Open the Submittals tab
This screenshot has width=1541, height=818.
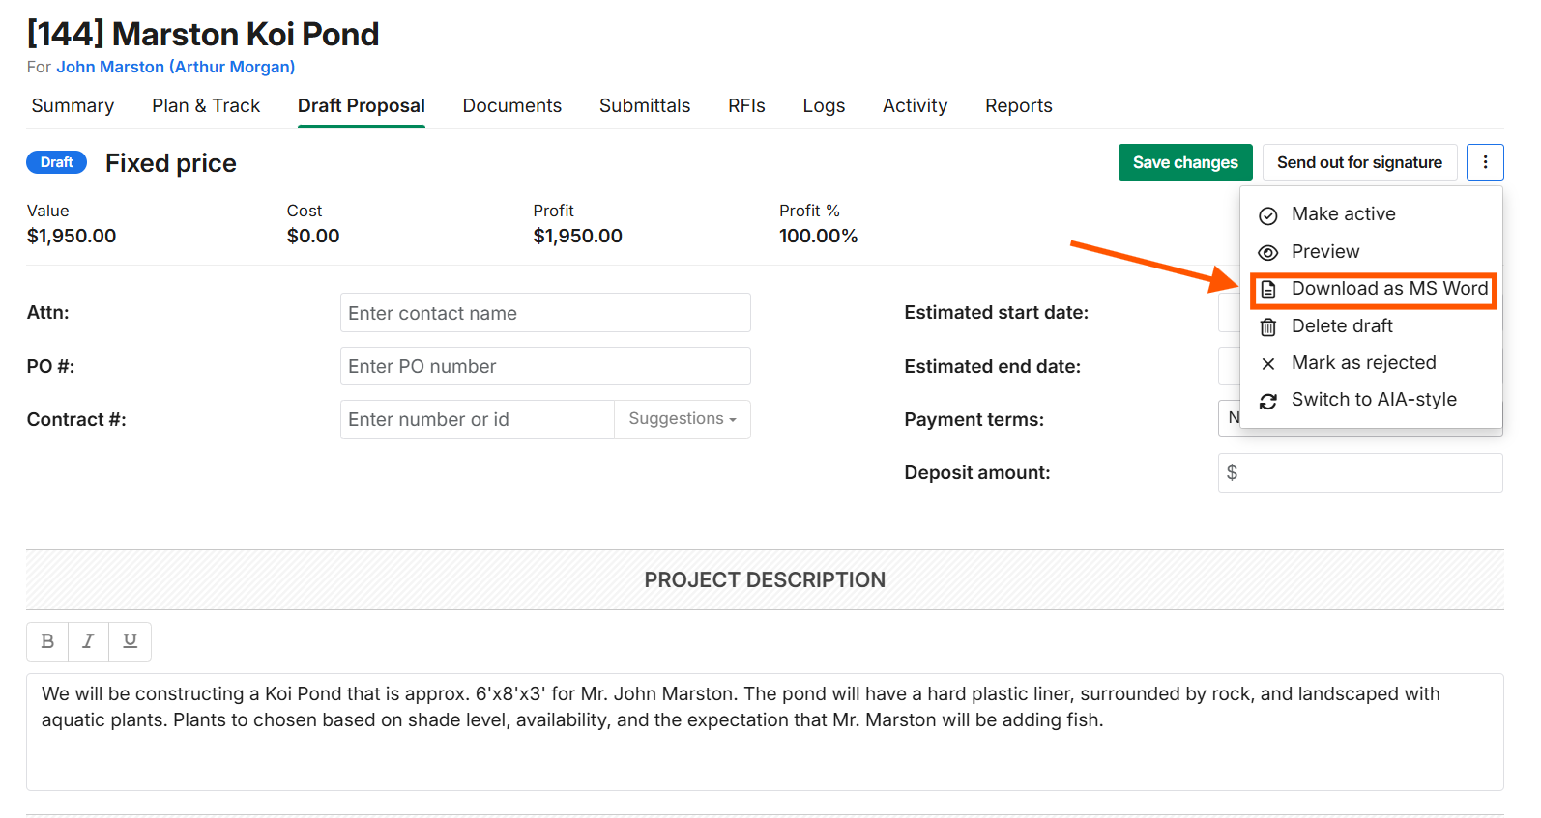click(x=645, y=105)
